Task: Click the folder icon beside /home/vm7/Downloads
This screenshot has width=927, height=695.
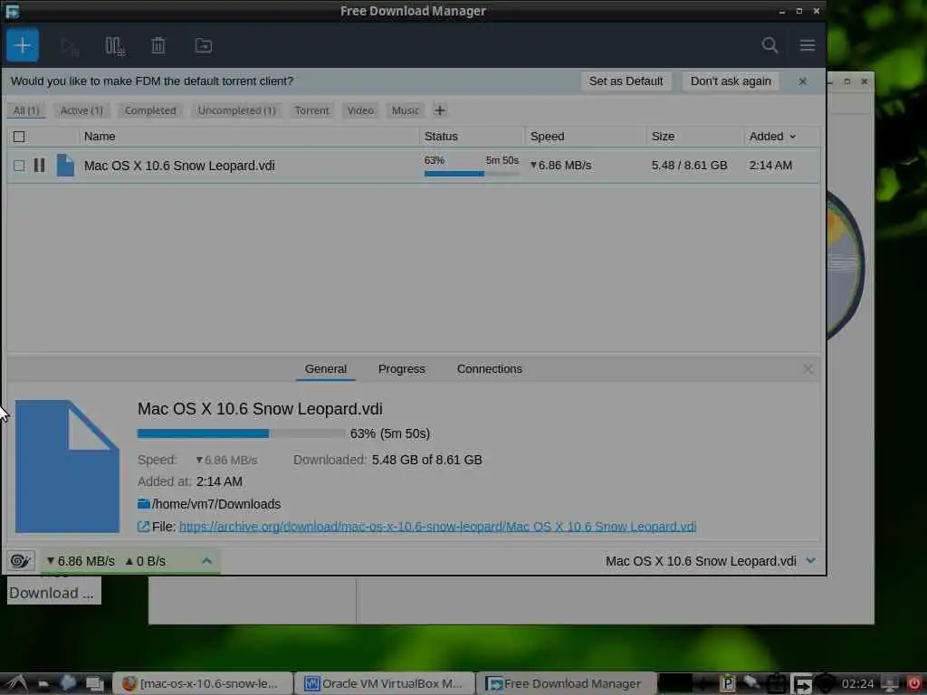Action: pyautogui.click(x=144, y=503)
